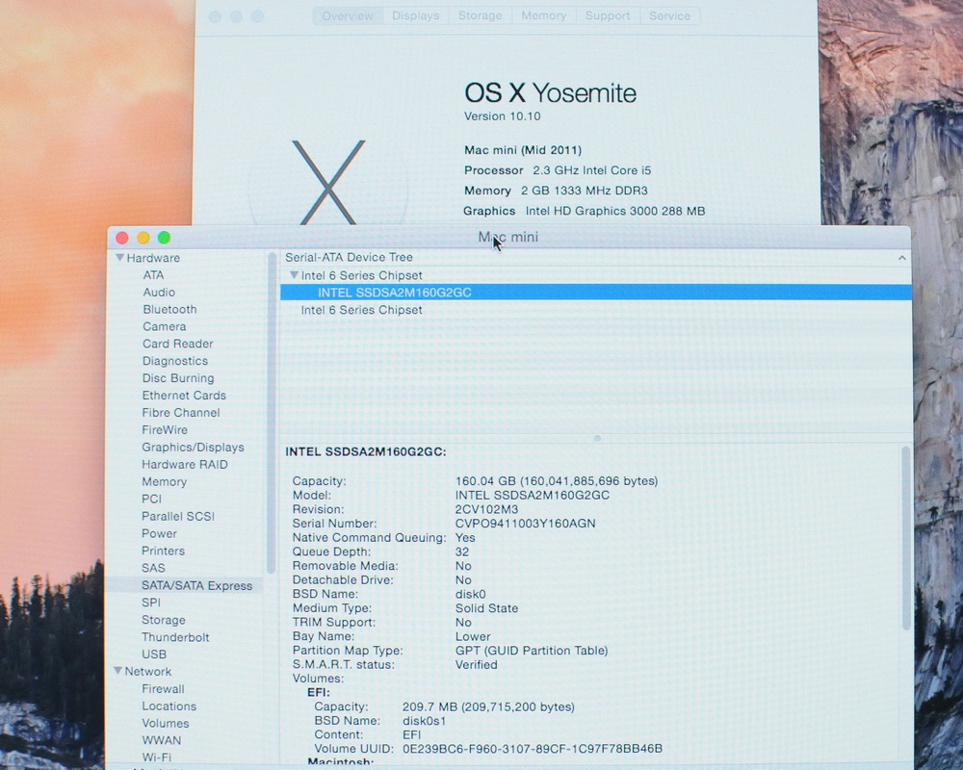
Task: Click the serial number CVPO9411003Y160AGN
Action: [525, 524]
